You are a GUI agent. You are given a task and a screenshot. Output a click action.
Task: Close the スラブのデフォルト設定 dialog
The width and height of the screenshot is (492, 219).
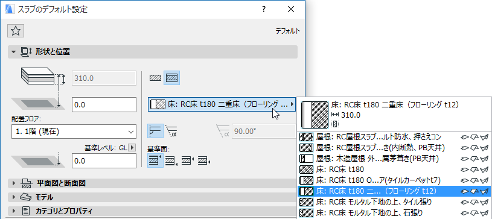[291, 10]
